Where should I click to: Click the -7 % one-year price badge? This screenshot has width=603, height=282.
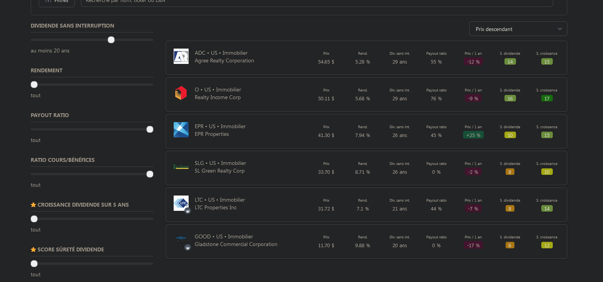[x=473, y=209]
